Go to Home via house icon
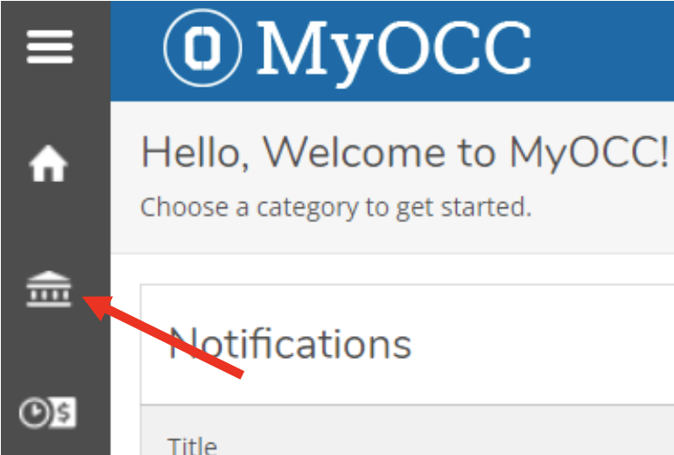The width and height of the screenshot is (674, 455). pos(49,164)
